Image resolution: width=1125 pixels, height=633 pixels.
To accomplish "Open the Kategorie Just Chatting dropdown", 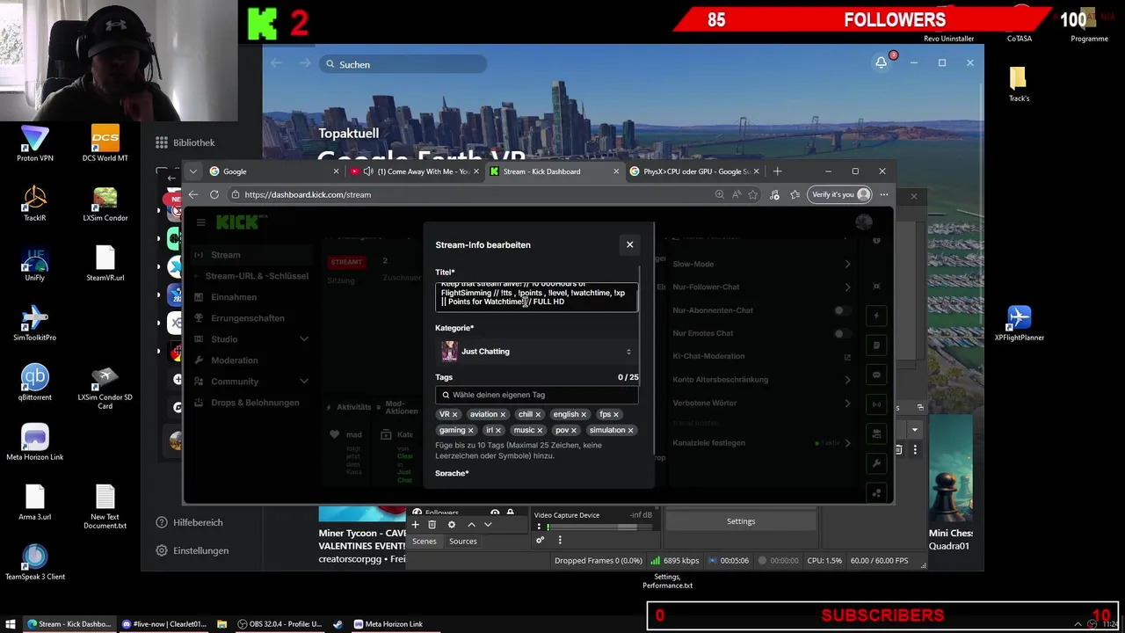I will pos(536,352).
